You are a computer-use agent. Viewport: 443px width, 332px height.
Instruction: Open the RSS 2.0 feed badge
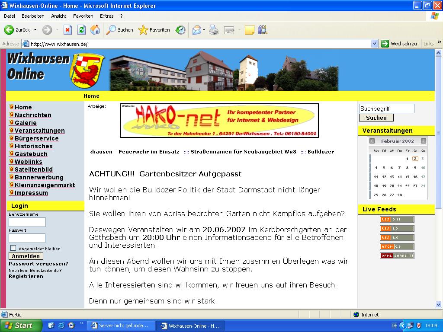397,237
